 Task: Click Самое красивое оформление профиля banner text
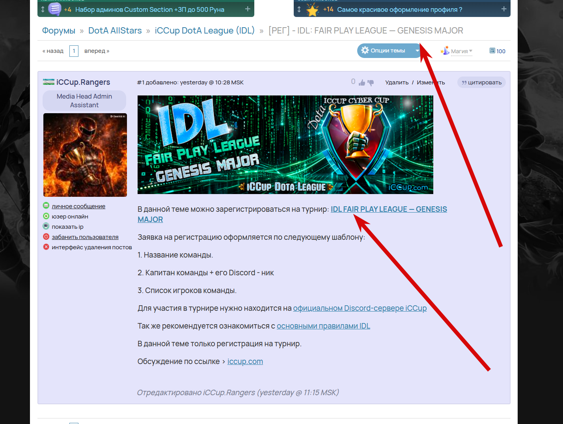400,9
